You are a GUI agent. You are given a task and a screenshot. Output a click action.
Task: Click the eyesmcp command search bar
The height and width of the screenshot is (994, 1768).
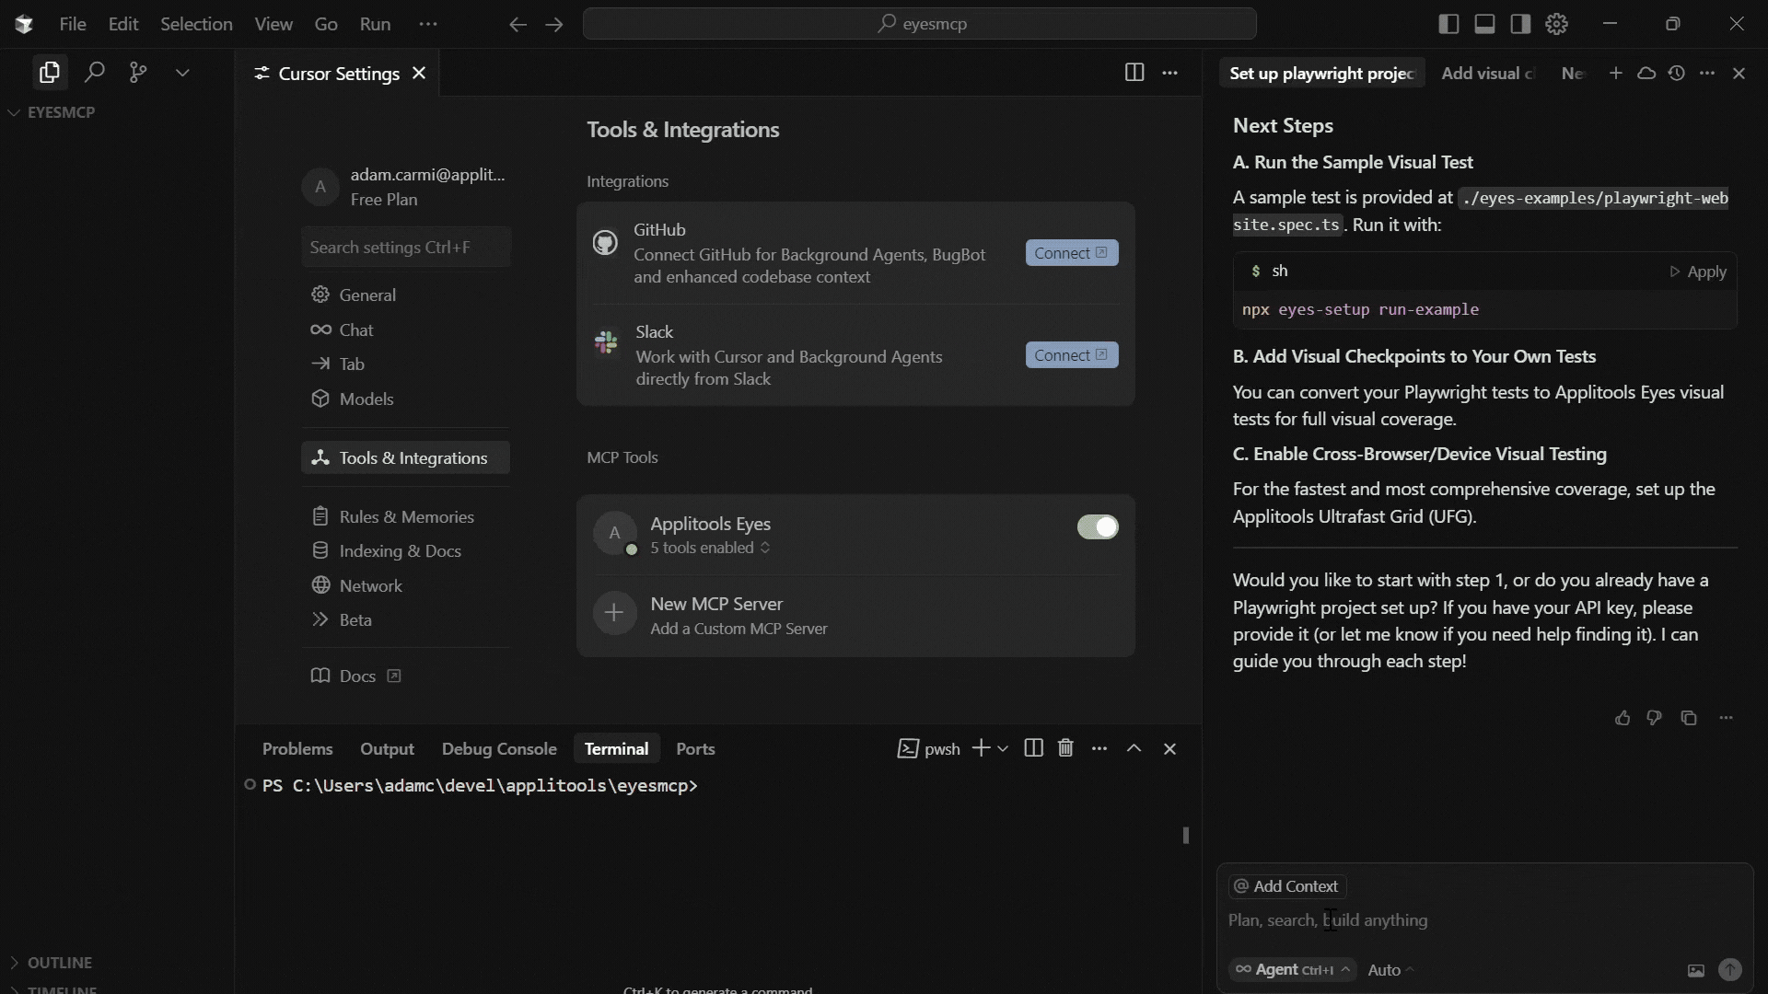(x=919, y=24)
